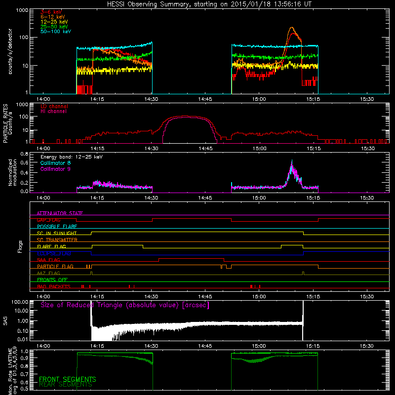Click the 6-12 keV flare peak in count-rate plot
The height and width of the screenshot is (395, 395).
click(292, 27)
